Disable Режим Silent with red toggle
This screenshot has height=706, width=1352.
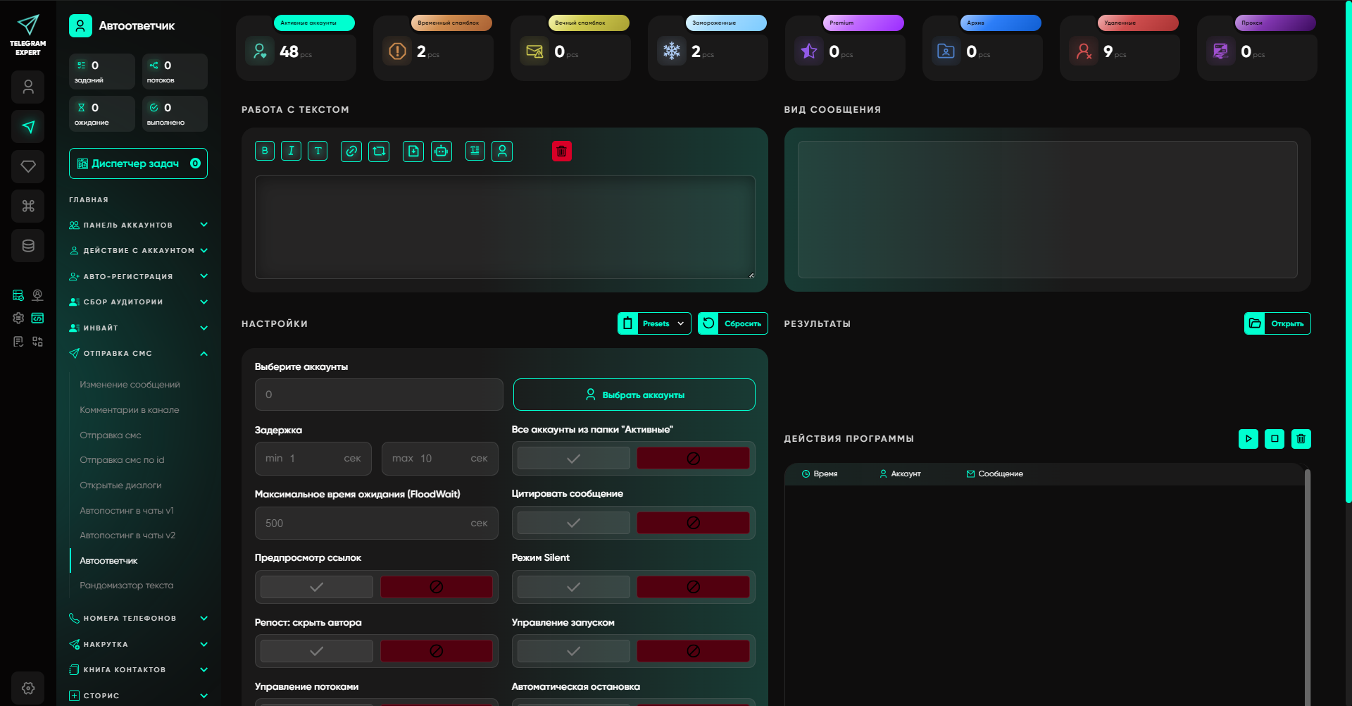coord(693,587)
